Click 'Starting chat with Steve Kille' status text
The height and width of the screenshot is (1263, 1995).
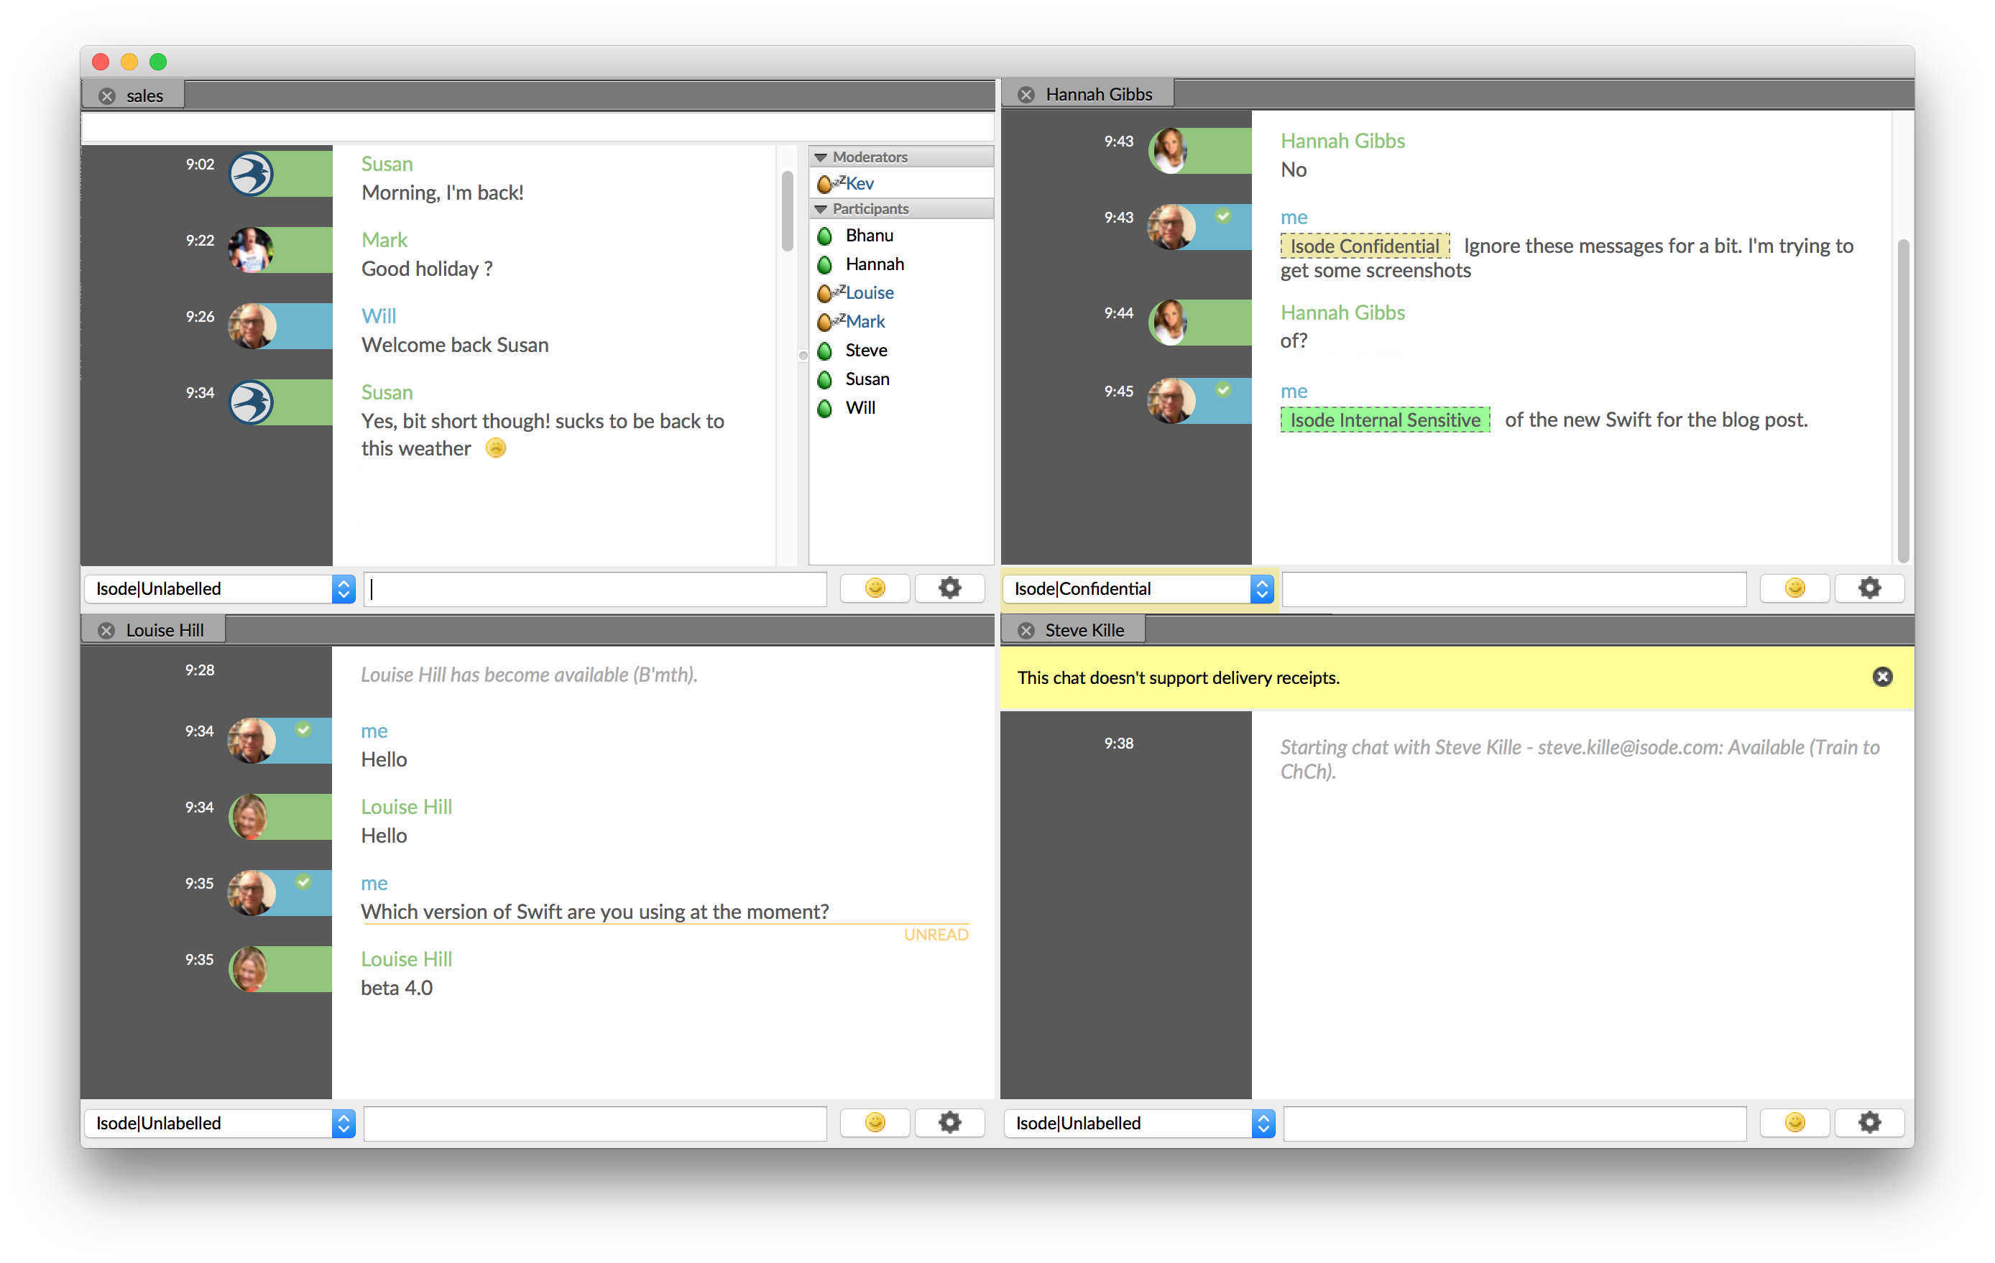pos(1580,759)
